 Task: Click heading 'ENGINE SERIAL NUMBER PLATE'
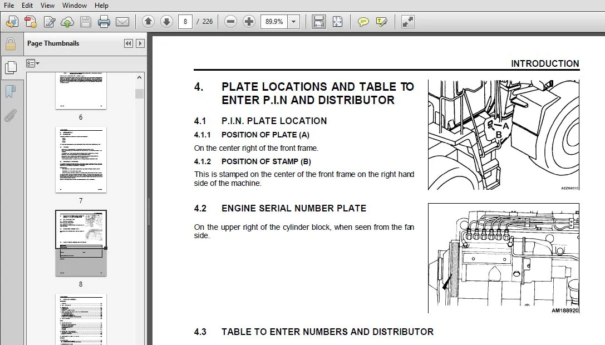coord(294,208)
